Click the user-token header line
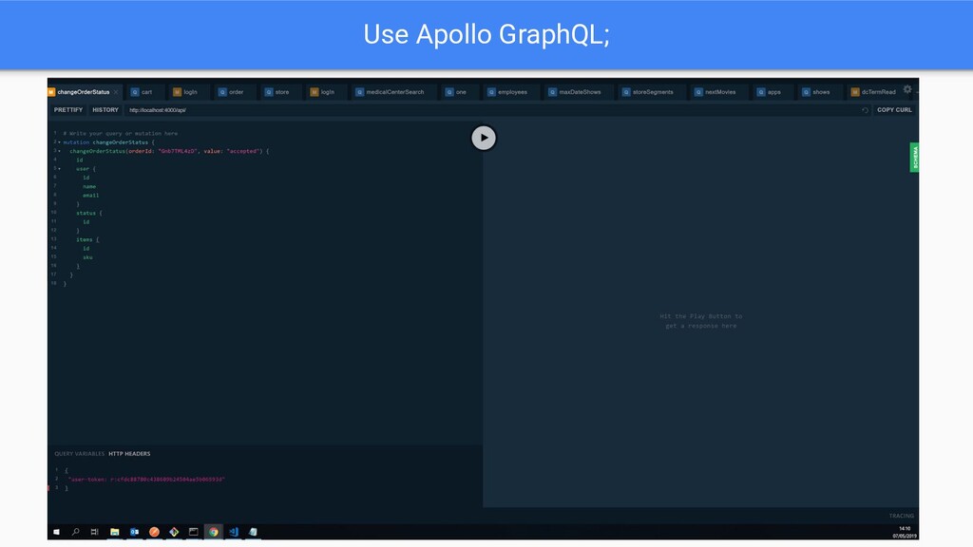 pos(146,480)
